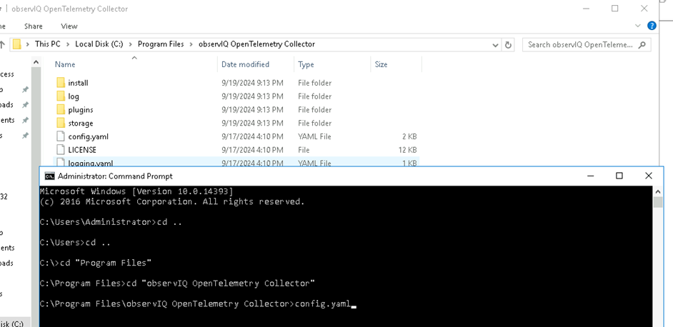Select the LICENSE file icon
673x327 pixels.
coord(61,150)
